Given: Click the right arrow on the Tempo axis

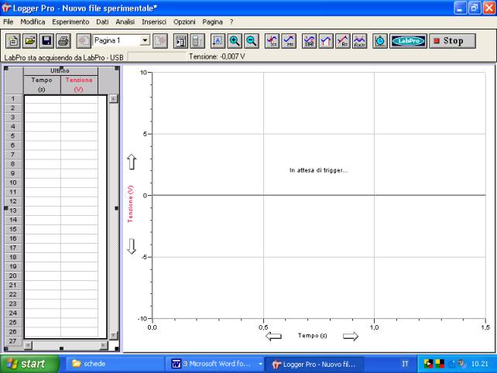Looking at the screenshot, I should (351, 336).
